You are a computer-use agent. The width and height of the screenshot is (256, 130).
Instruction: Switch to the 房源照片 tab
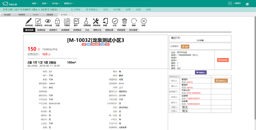pos(53,30)
